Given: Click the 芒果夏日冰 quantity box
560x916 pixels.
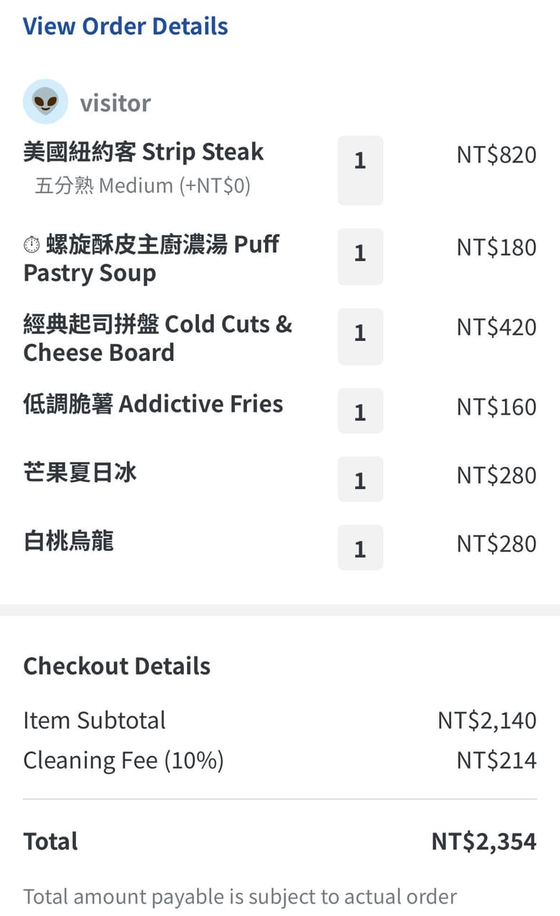Looking at the screenshot, I should (x=360, y=479).
